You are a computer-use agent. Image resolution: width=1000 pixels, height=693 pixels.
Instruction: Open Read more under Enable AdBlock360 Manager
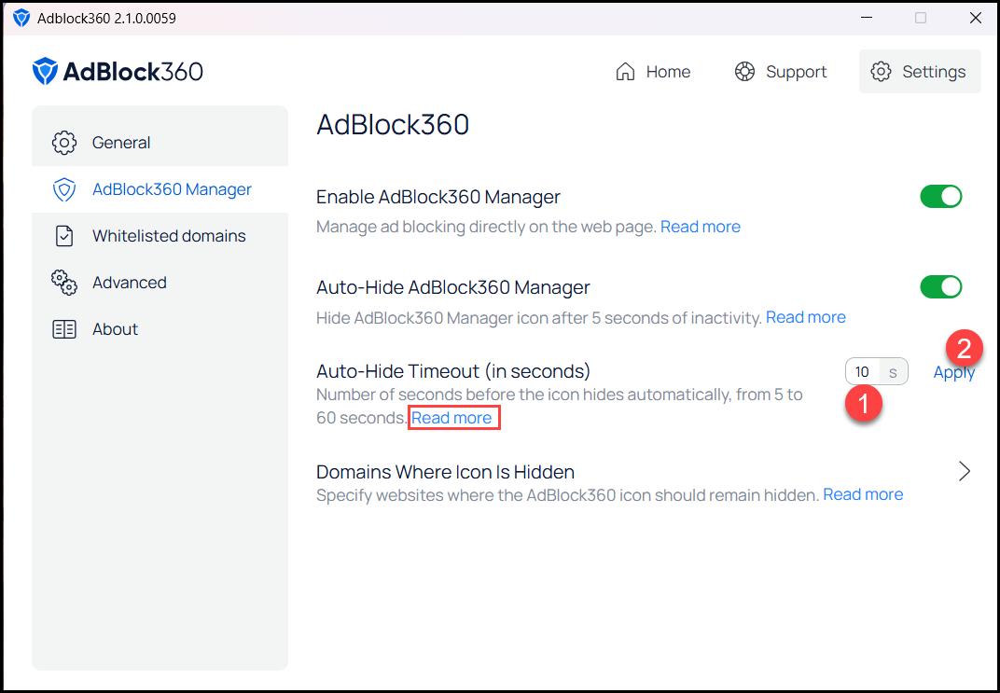click(701, 227)
